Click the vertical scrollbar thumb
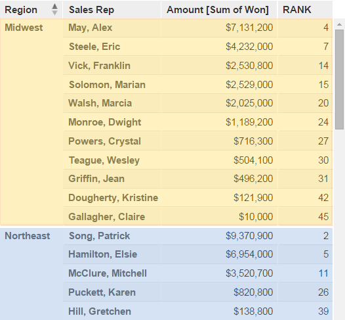This screenshot has height=320, width=345. tap(339, 80)
